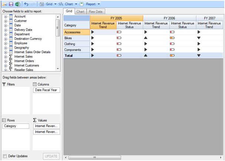Expand the Account field node
The height and width of the screenshot is (161, 225).
tap(6, 17)
